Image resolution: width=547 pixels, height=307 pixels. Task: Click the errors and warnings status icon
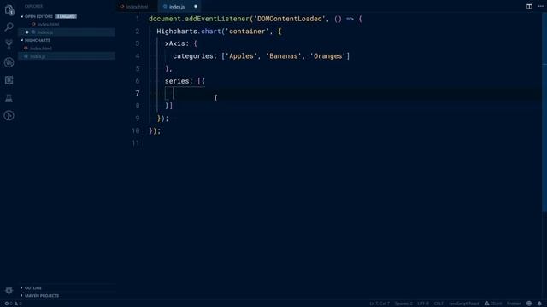14,304
